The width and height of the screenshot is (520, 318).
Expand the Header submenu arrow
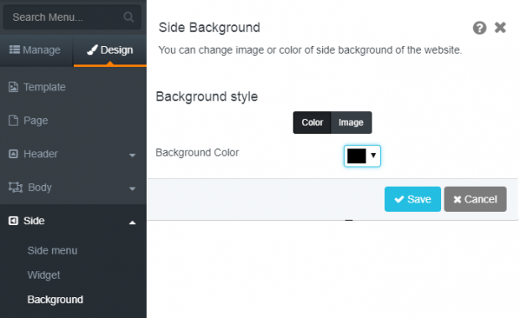point(133,155)
